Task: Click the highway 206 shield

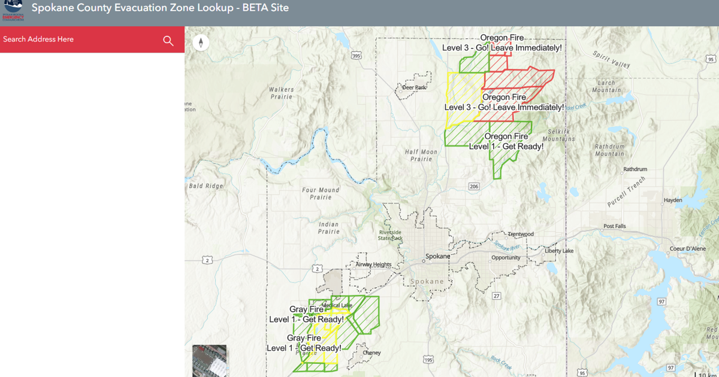Action: tap(474, 187)
